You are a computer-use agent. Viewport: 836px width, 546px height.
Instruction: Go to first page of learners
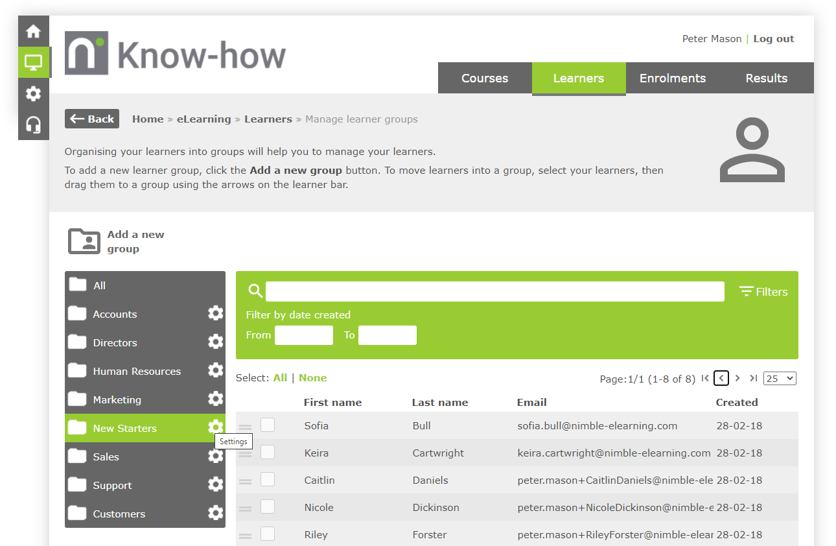(705, 378)
